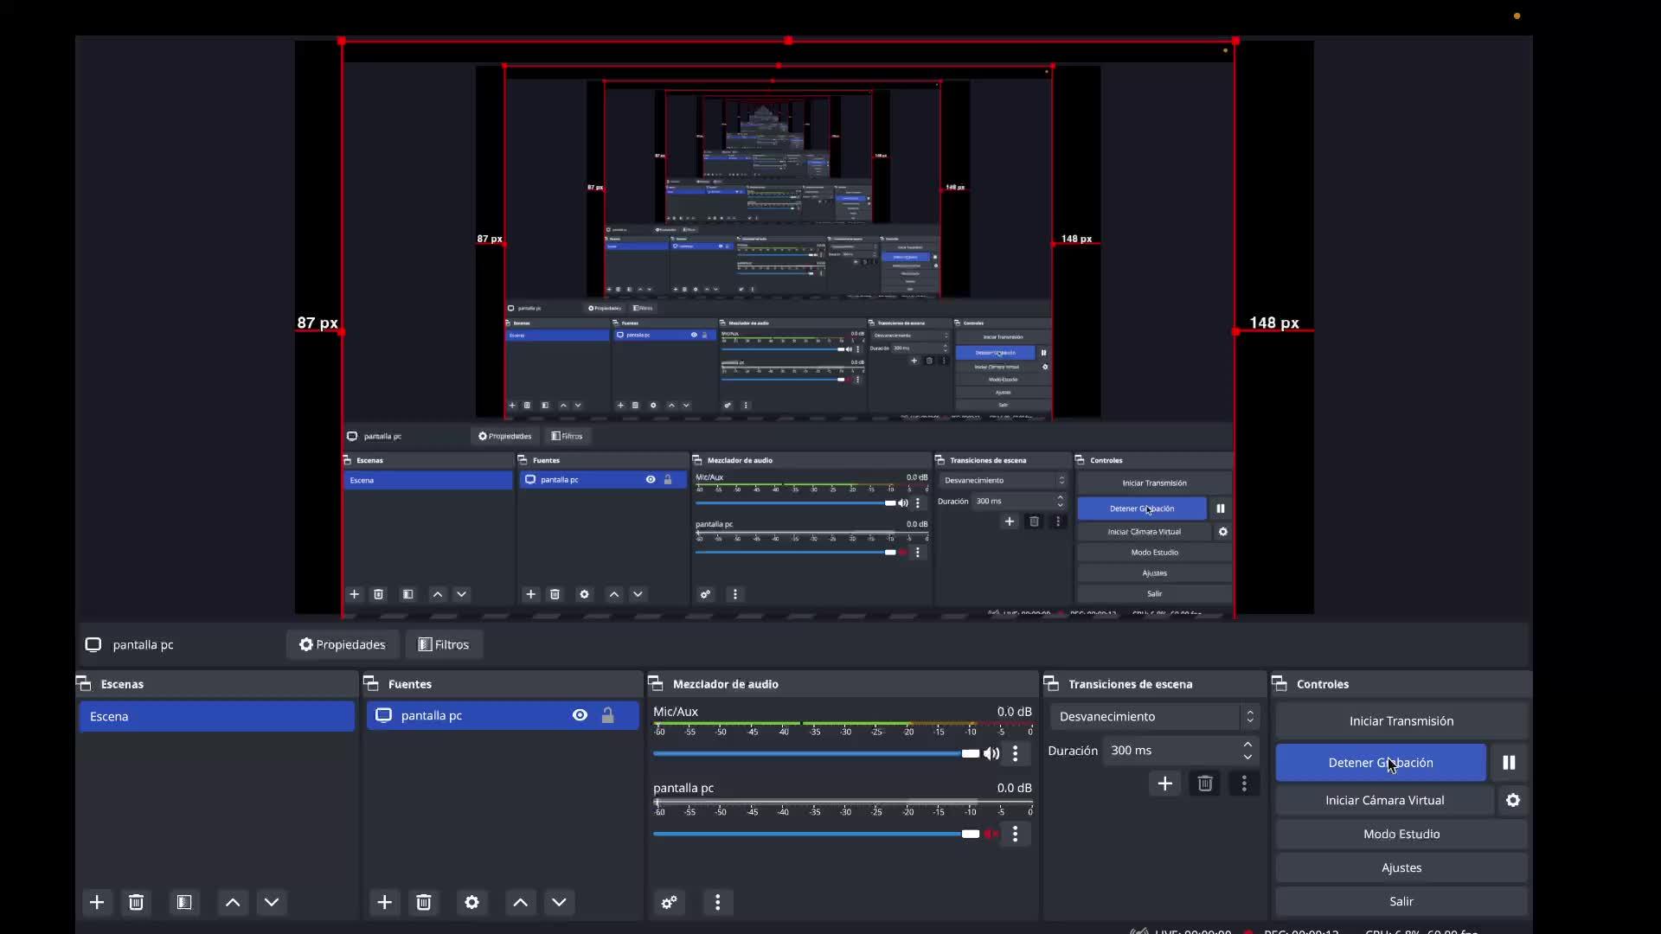The image size is (1661, 934).
Task: Click the Filtros button
Action: click(x=444, y=644)
